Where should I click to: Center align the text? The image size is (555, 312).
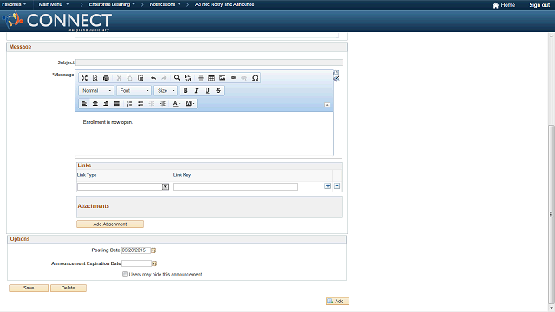pos(95,104)
